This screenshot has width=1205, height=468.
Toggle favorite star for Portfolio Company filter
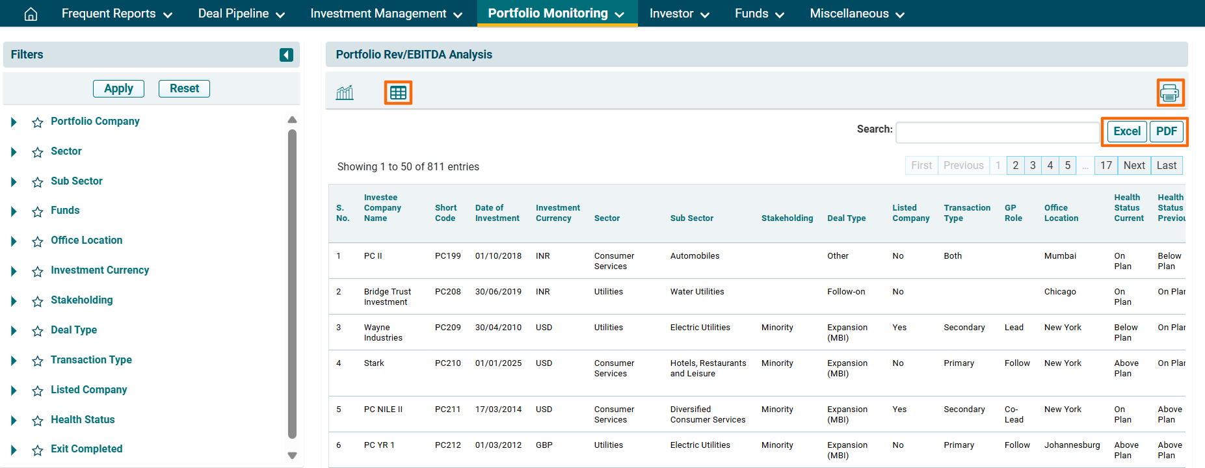coord(38,122)
